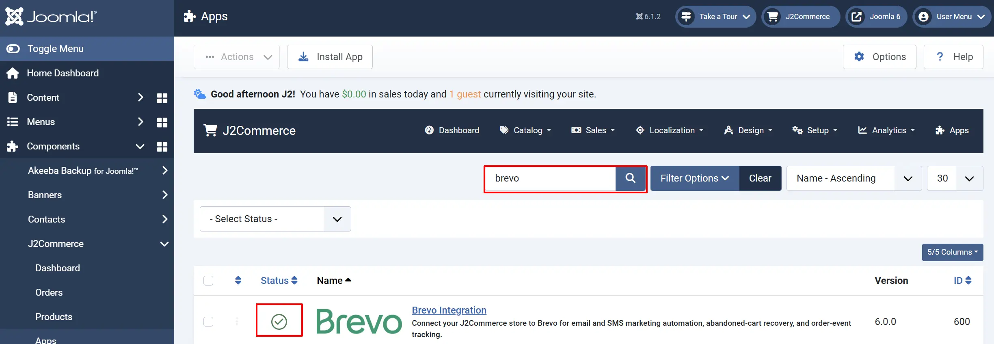Open the Localization menu

pyautogui.click(x=670, y=130)
